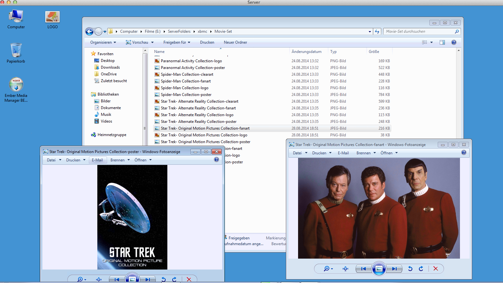
Task: Delete image with red X in poster viewer
Action: coord(189,279)
